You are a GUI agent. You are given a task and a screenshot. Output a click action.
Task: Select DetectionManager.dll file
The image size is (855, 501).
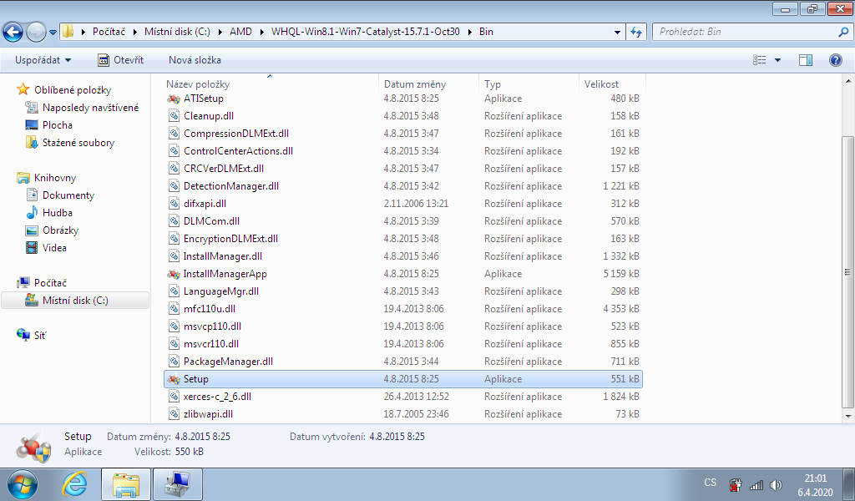click(231, 186)
